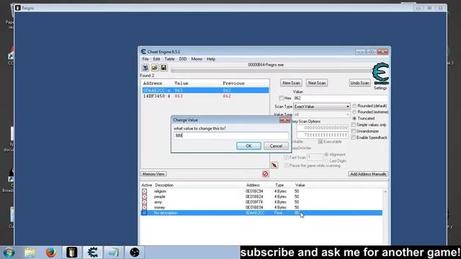461x259 pixels.
Task: Open the Edit menu
Action: 156,59
